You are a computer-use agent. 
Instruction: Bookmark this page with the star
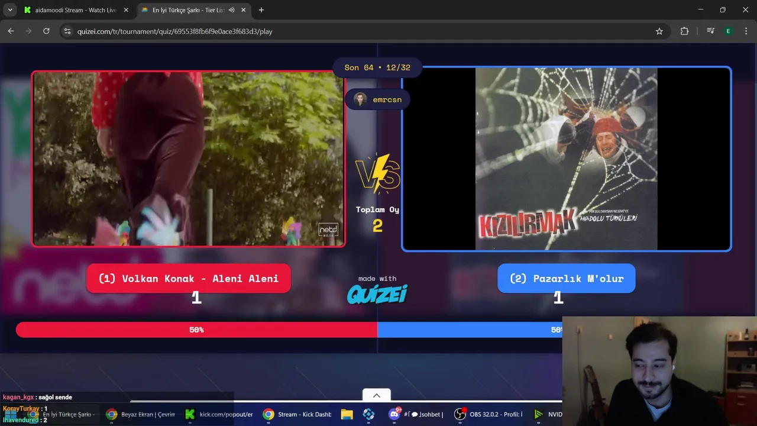(x=659, y=31)
